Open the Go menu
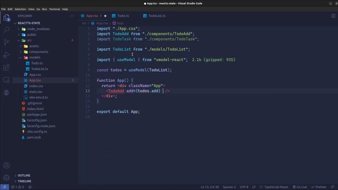338x190 pixels. click(x=38, y=9)
